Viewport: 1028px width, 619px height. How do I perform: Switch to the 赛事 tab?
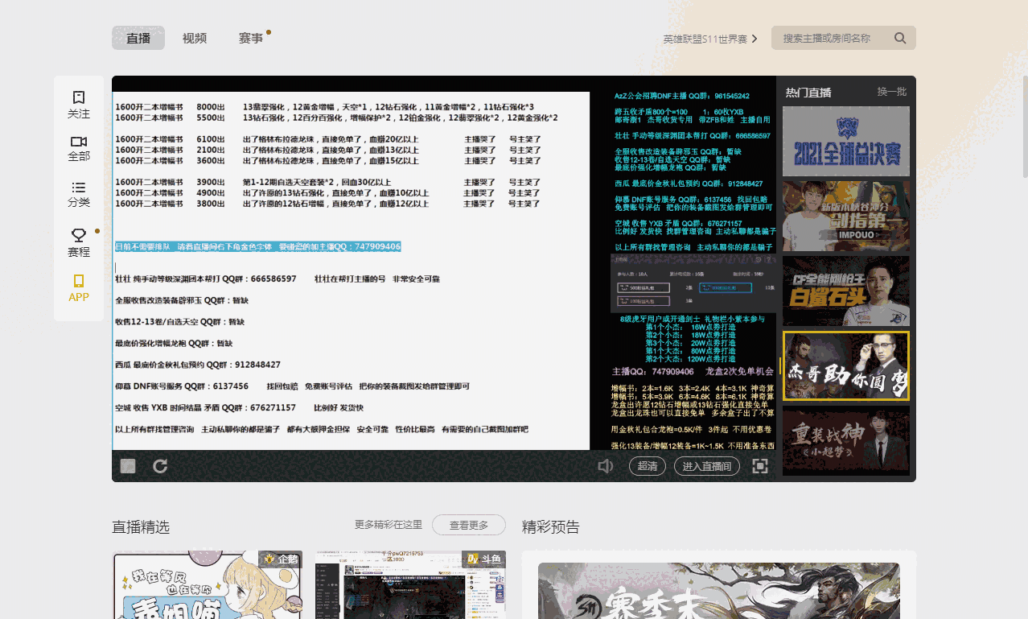click(x=250, y=37)
